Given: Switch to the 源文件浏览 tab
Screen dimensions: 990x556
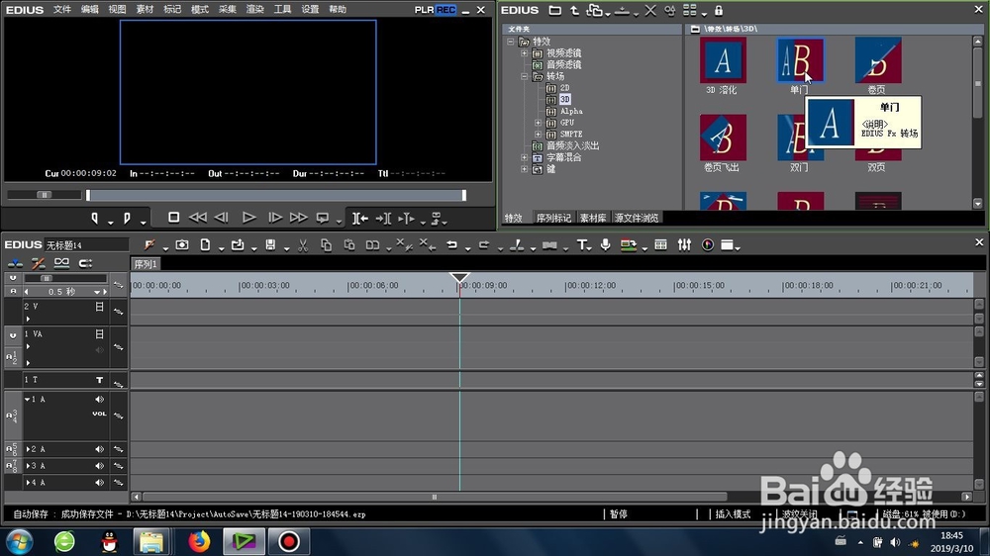Looking at the screenshot, I should click(x=637, y=219).
